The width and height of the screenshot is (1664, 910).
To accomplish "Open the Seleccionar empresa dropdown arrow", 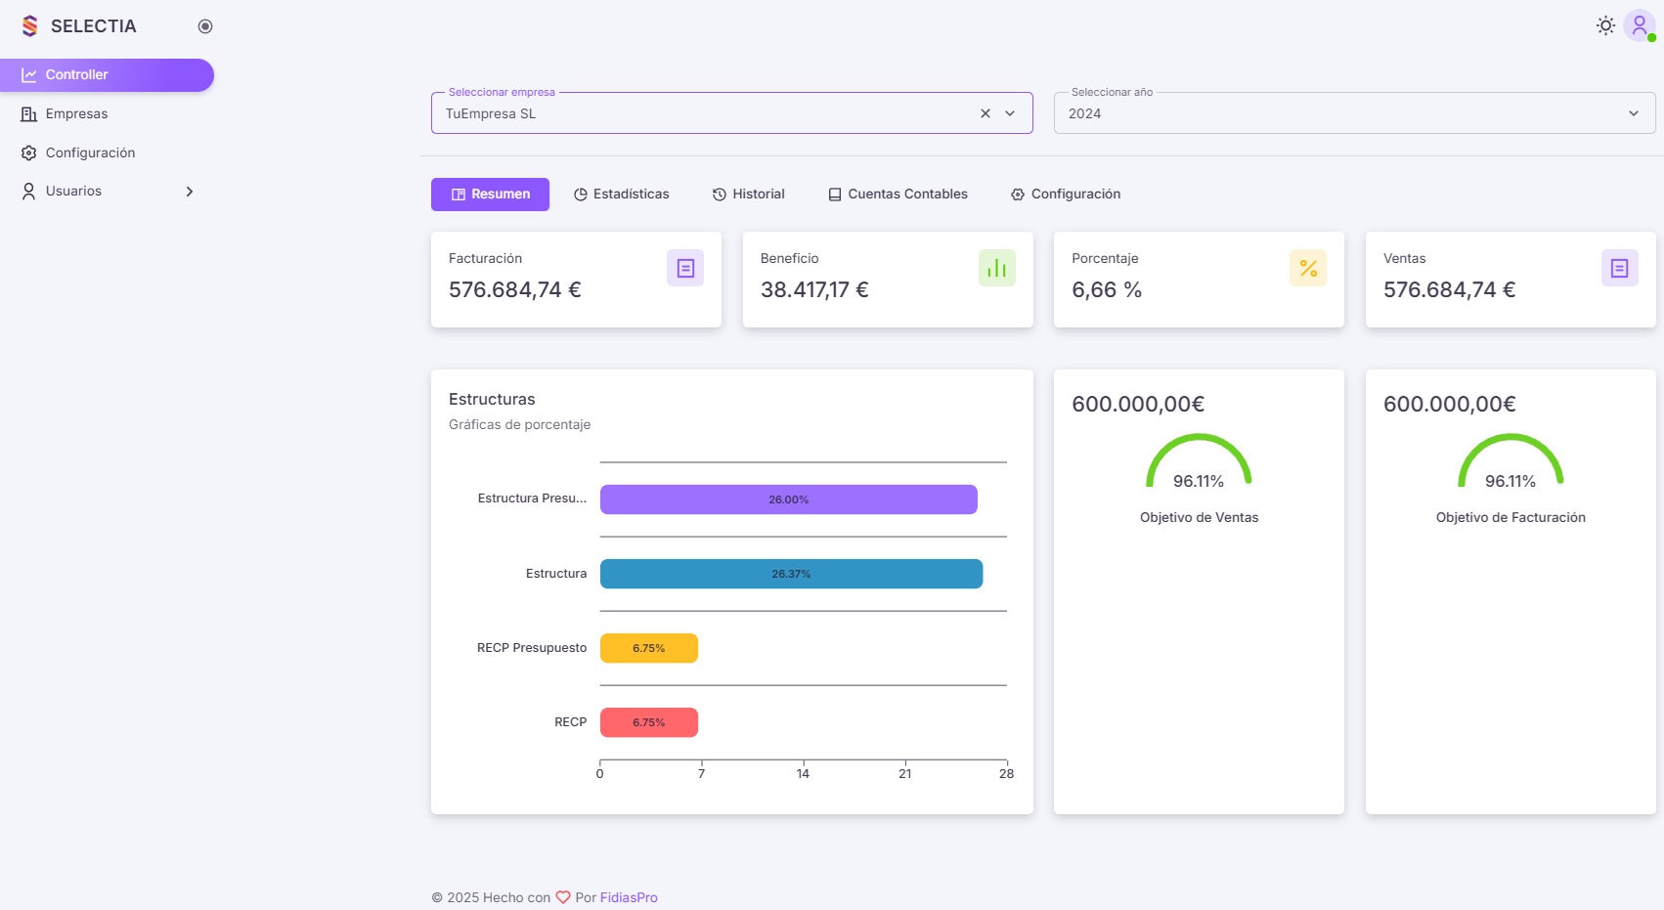I will [x=1010, y=113].
